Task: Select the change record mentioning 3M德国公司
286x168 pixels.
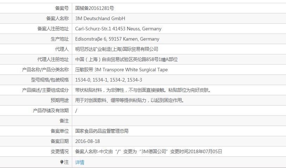Action: 149,151
